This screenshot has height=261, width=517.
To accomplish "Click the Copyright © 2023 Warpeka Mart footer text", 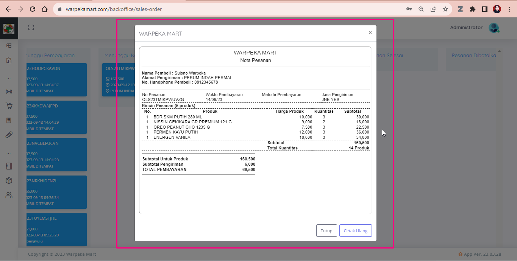I will (62, 254).
